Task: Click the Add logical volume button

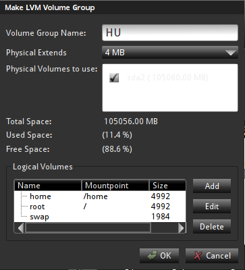Action: [212, 186]
